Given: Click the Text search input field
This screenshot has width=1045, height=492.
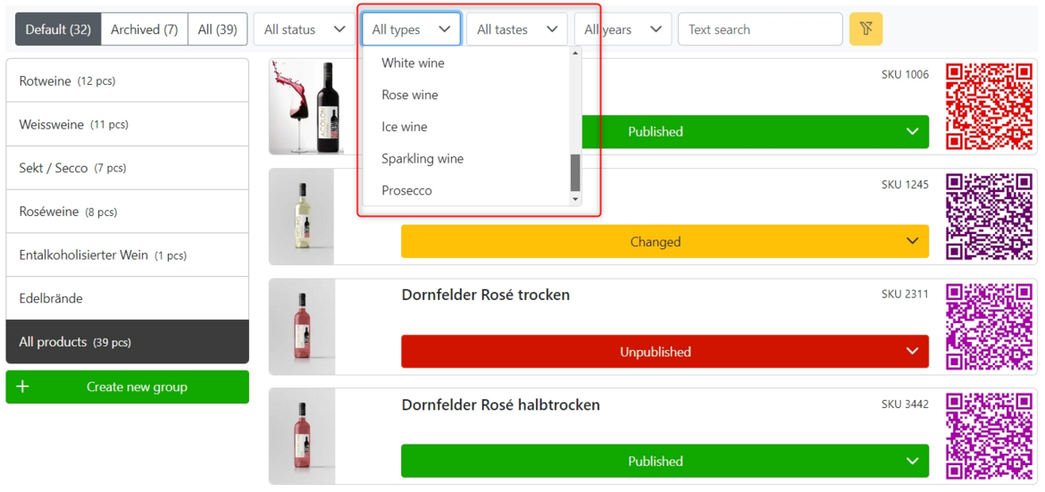Looking at the screenshot, I should tap(759, 29).
